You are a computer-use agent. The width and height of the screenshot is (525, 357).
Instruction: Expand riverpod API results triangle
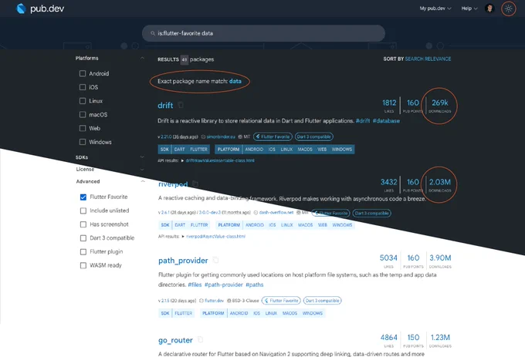183,236
